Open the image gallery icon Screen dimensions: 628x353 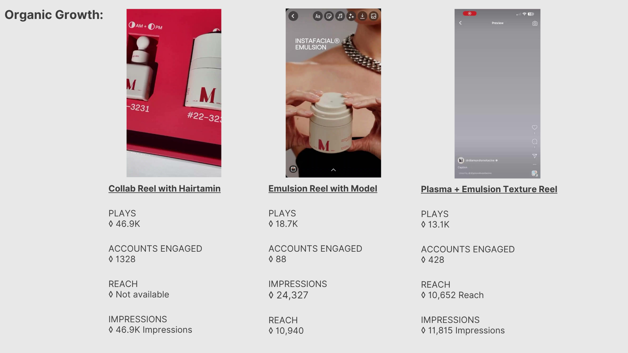[x=373, y=16]
